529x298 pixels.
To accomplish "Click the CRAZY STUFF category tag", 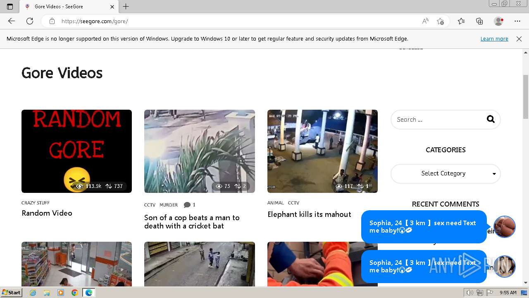I will [x=36, y=203].
